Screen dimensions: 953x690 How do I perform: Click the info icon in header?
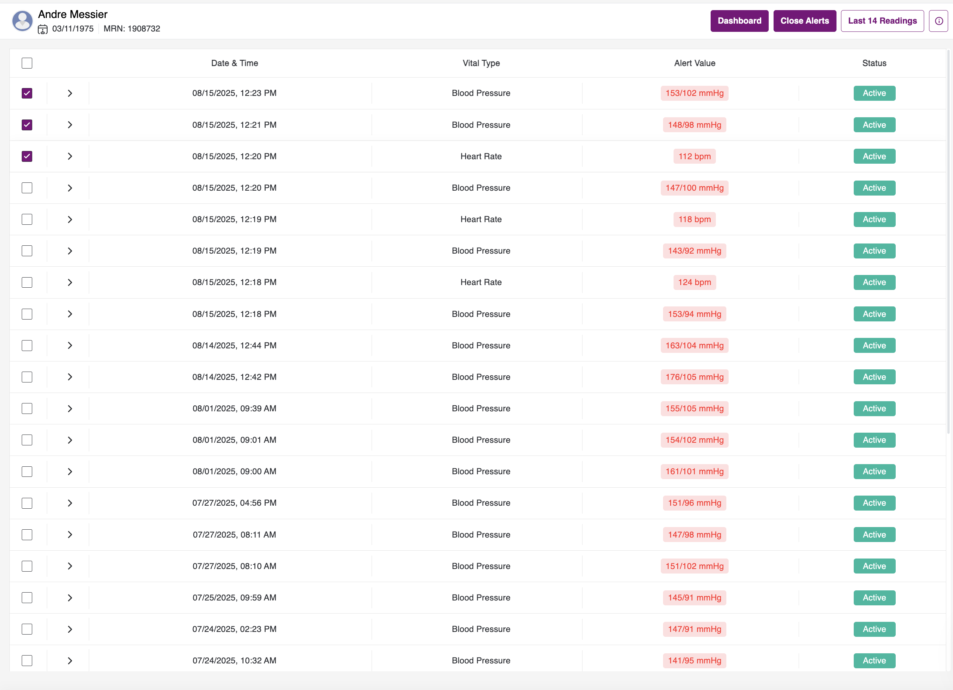point(939,21)
